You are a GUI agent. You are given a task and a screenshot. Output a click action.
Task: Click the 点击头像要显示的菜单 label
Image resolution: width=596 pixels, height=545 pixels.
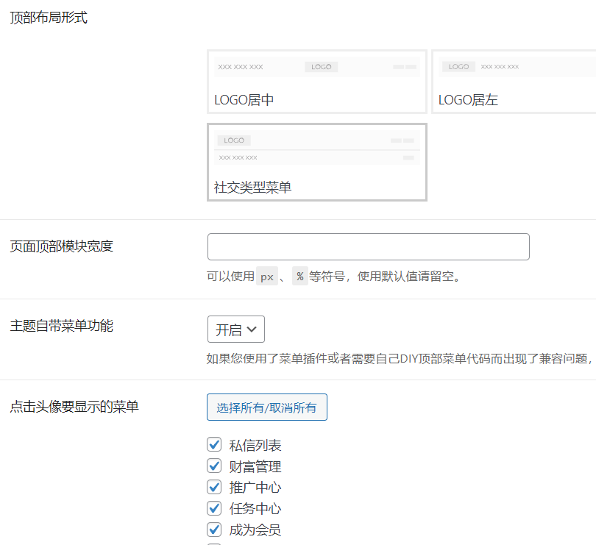point(74,407)
